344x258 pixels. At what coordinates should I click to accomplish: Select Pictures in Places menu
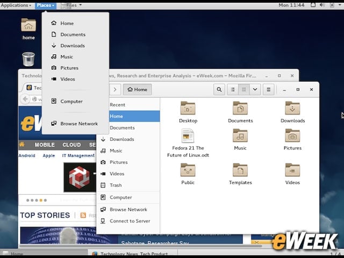click(69, 68)
